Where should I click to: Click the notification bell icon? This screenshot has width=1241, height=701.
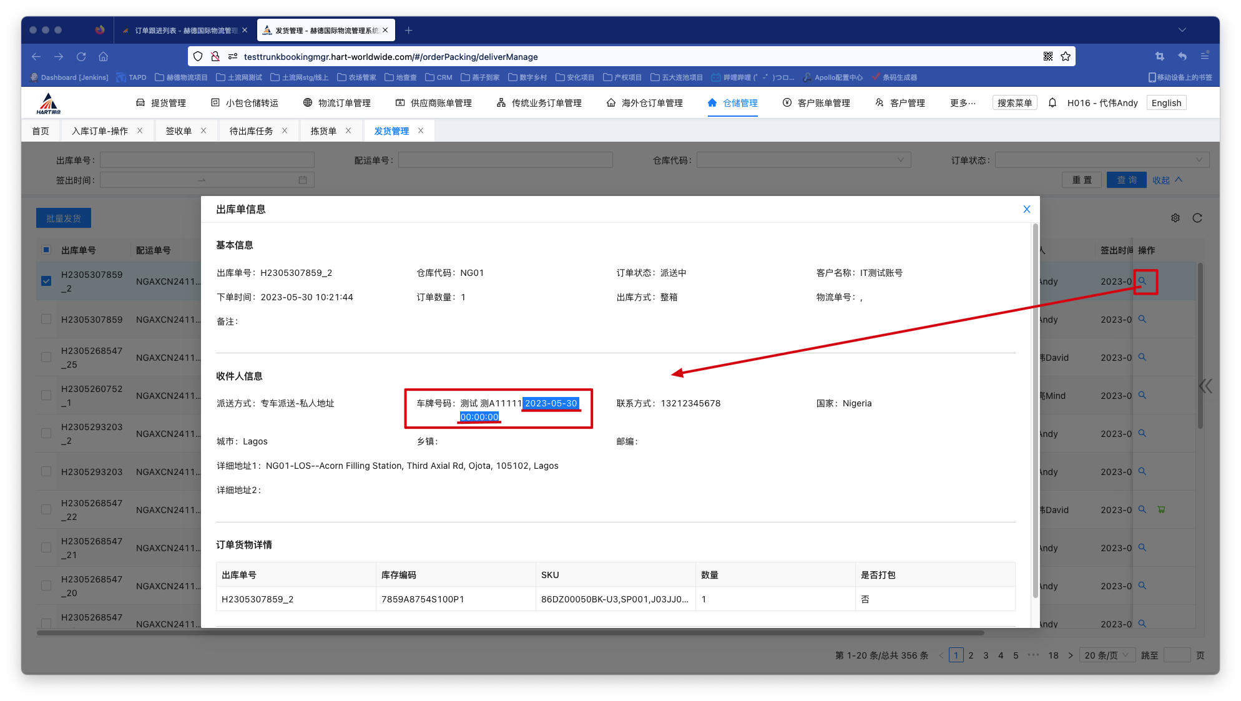pos(1052,103)
